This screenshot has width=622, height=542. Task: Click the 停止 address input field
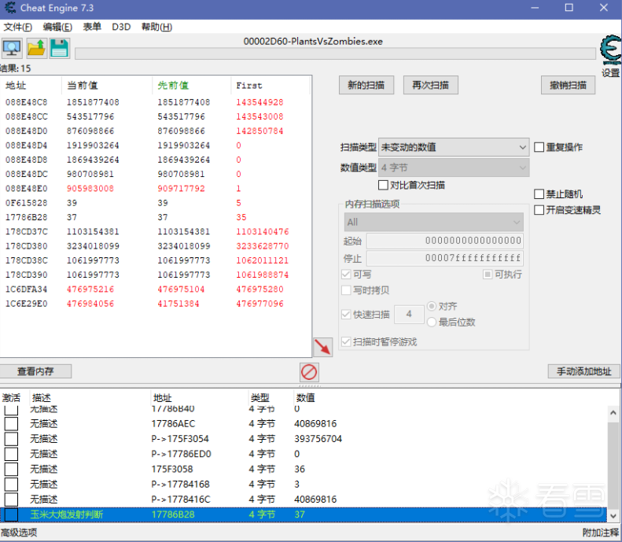[445, 258]
